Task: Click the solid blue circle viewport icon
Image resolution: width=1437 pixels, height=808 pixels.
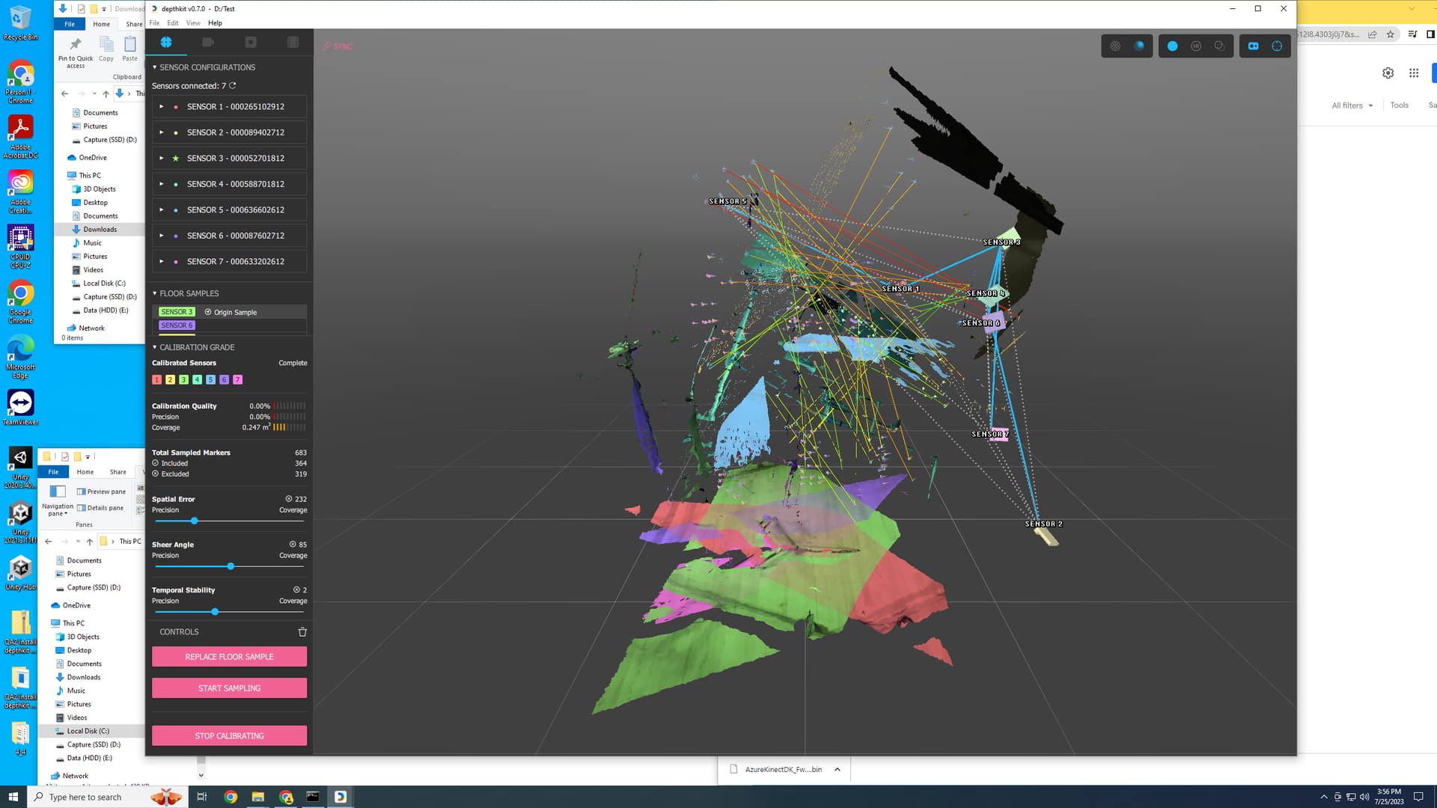Action: [x=1172, y=46]
